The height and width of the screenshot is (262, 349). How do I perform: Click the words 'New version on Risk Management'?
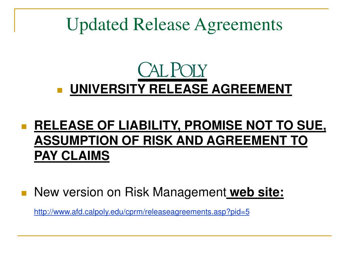(x=130, y=192)
